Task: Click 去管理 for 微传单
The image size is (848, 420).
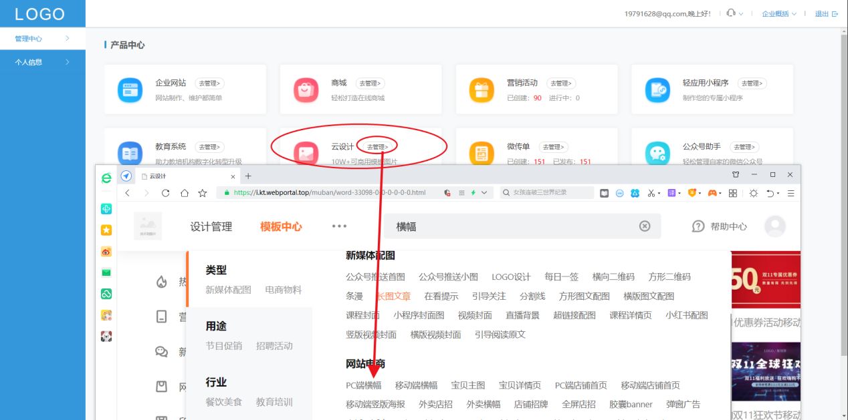Action: (x=553, y=146)
